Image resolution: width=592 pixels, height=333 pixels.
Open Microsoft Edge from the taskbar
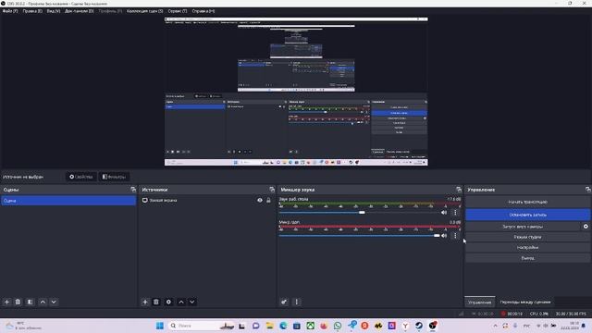[x=283, y=326]
